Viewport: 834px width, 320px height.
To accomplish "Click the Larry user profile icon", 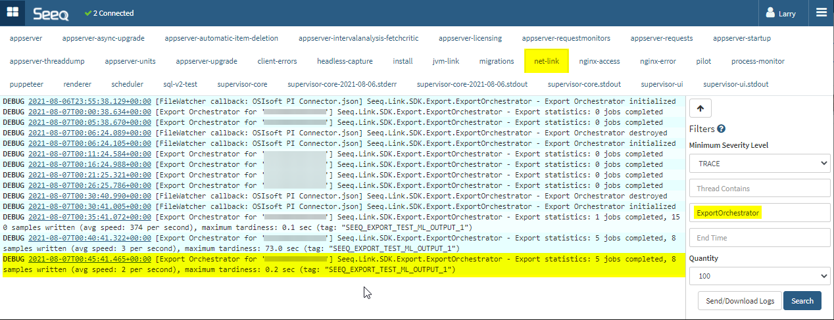I will 771,13.
